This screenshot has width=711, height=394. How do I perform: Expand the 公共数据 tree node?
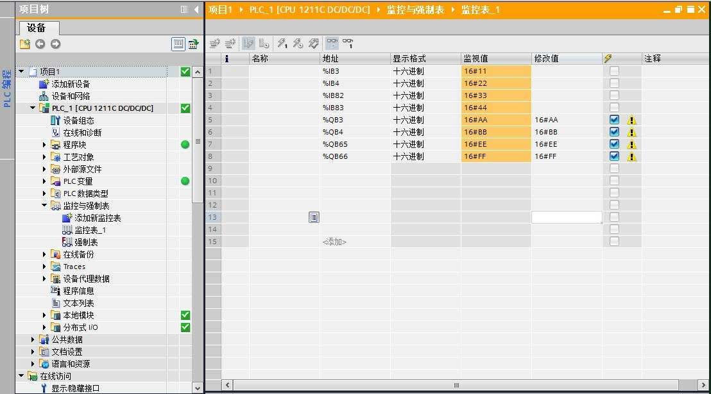tap(33, 340)
